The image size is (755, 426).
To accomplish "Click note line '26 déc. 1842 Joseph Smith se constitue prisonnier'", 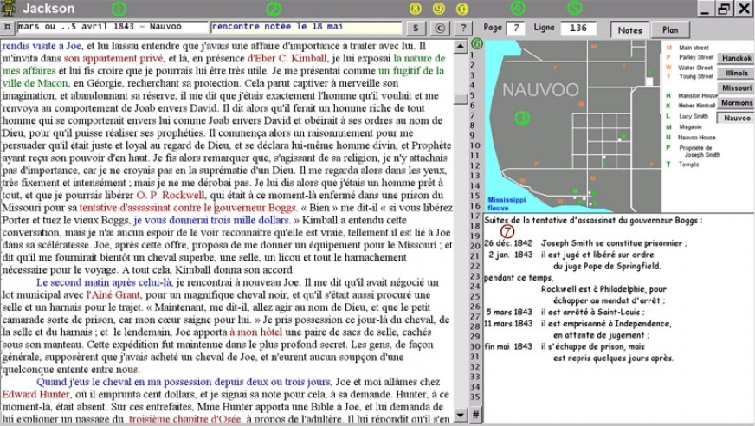I will click(x=585, y=243).
